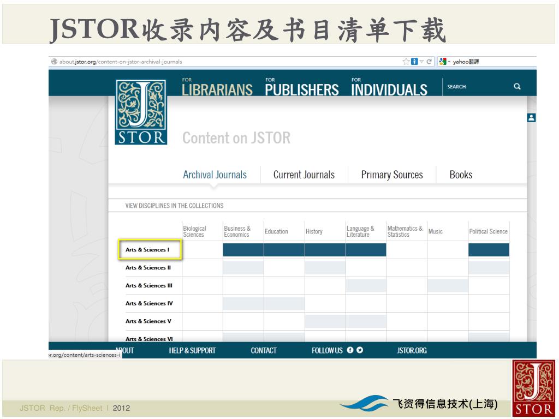Click the bookmark star icon in address bar
This screenshot has height=419, width=559.
(406, 62)
